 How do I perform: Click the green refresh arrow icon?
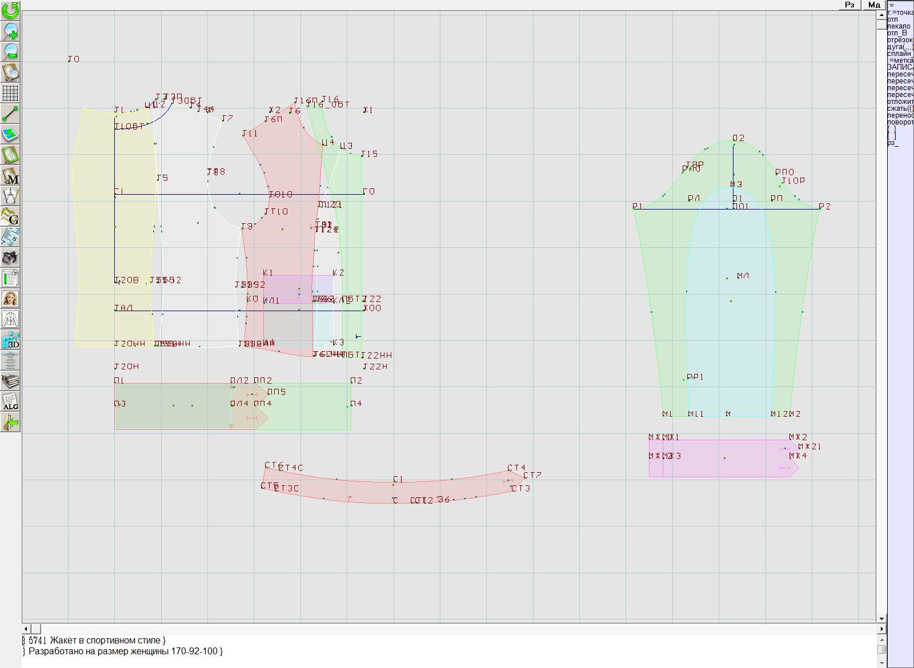10,10
